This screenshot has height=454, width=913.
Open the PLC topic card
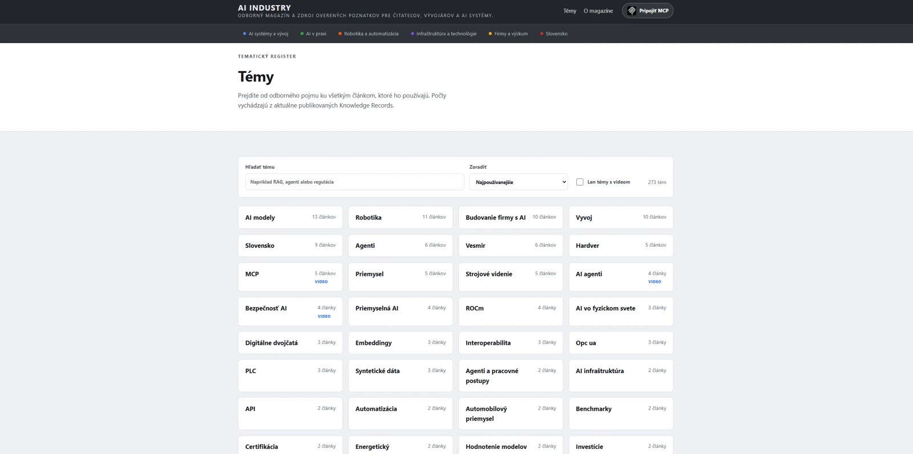pos(290,375)
